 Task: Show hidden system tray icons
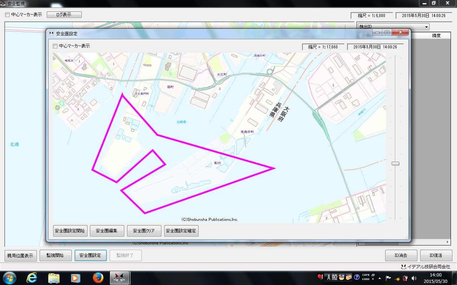point(380,278)
